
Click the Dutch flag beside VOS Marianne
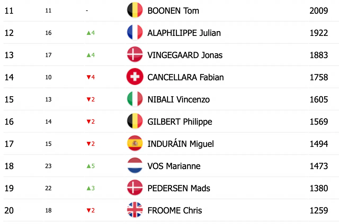135,166
